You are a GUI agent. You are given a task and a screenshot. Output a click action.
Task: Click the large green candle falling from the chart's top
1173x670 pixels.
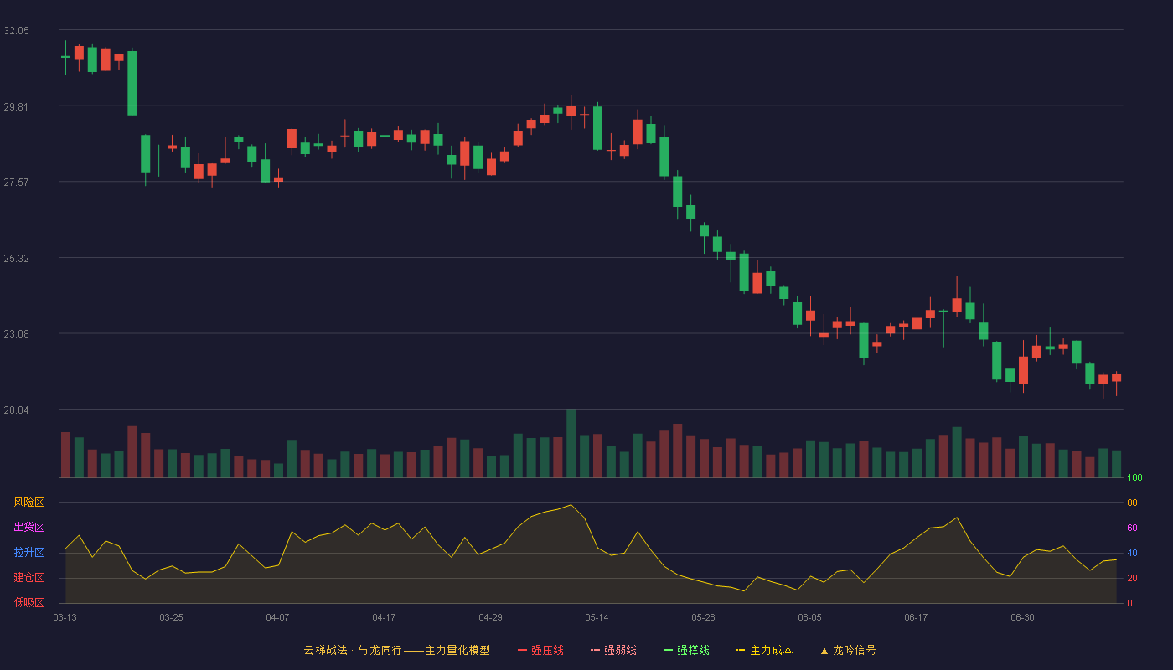pyautogui.click(x=132, y=83)
